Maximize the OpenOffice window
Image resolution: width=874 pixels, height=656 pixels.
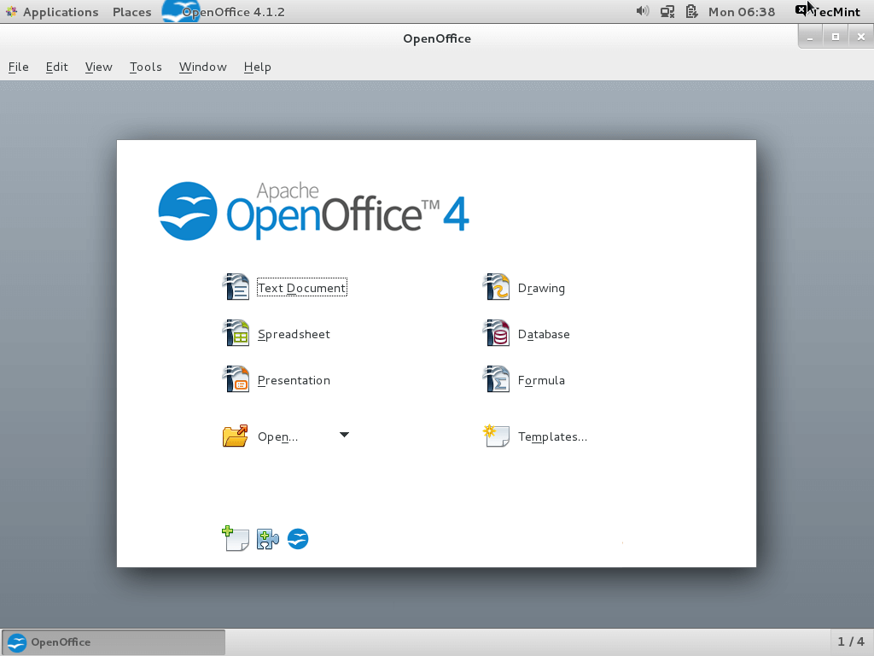coord(835,37)
